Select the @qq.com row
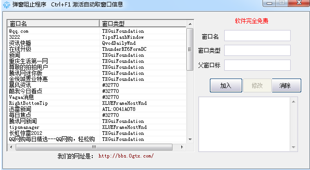Image resolution: width=310 pixels, height=170 pixels. [x=97, y=31]
